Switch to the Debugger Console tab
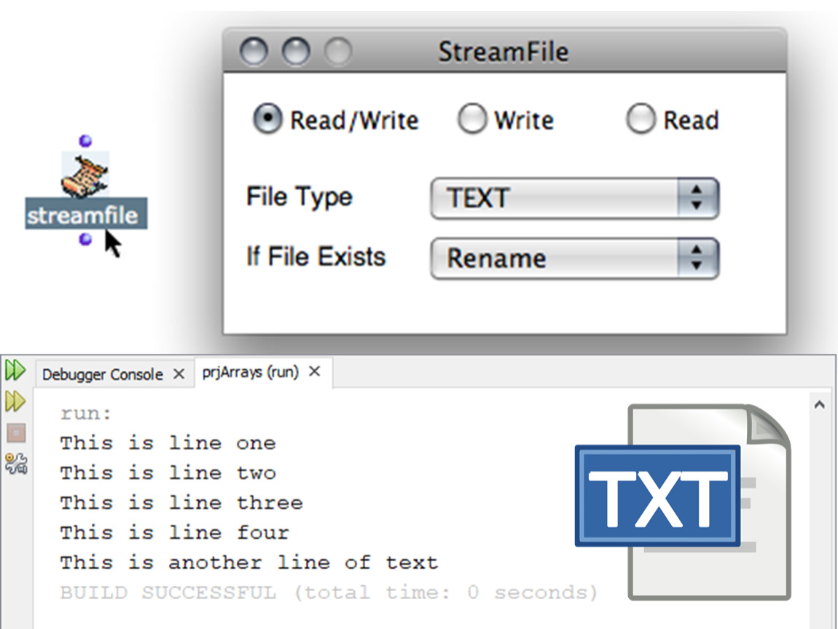 coord(102,375)
